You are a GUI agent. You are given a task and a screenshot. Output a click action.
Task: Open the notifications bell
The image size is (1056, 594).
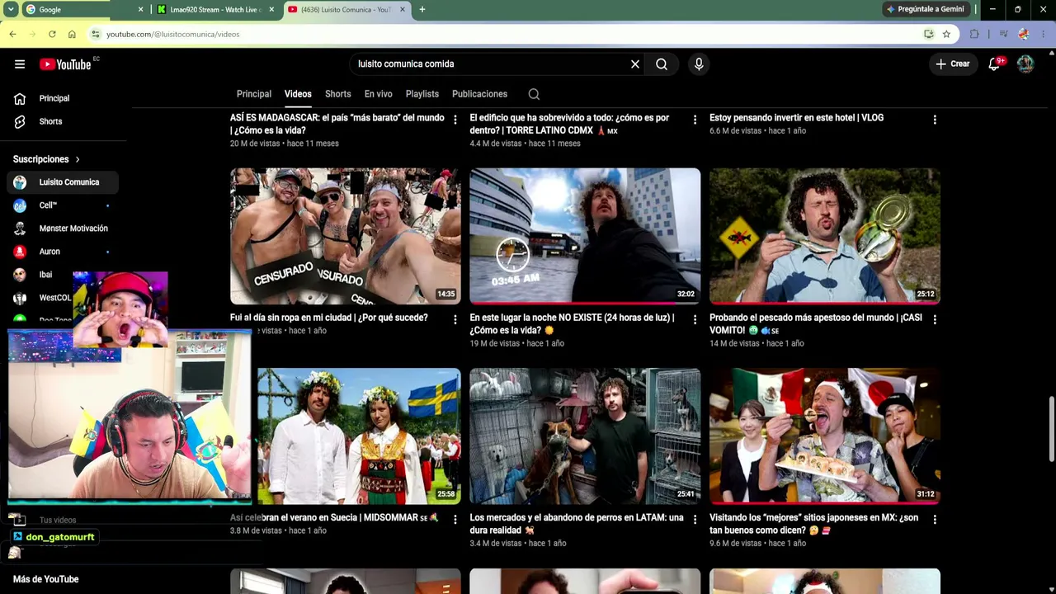tap(995, 64)
